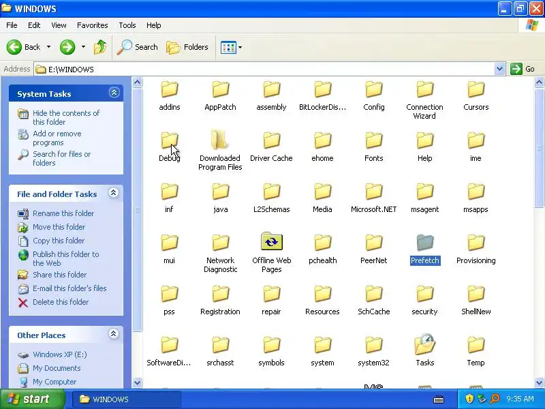Open the Edit menu
This screenshot has height=409, width=545.
point(34,25)
